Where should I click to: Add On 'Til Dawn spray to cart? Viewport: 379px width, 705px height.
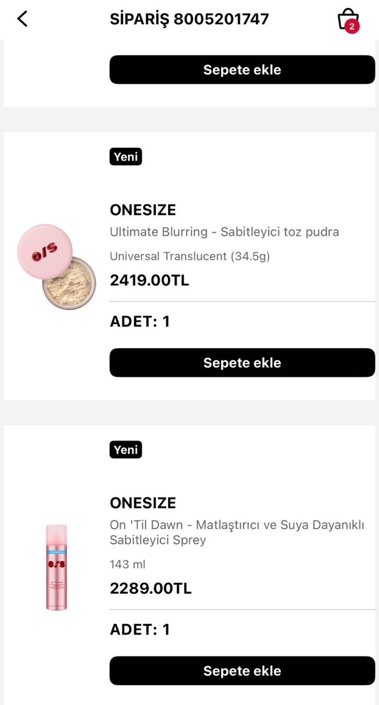tap(242, 671)
